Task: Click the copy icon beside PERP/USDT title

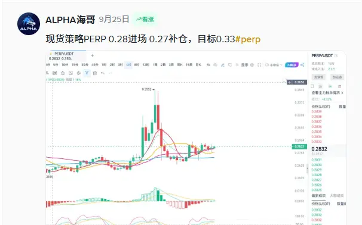Action: coord(336,56)
